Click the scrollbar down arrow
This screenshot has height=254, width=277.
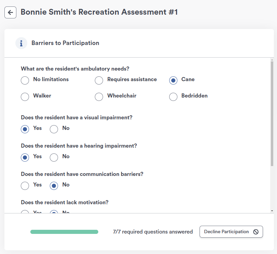[x=272, y=211]
